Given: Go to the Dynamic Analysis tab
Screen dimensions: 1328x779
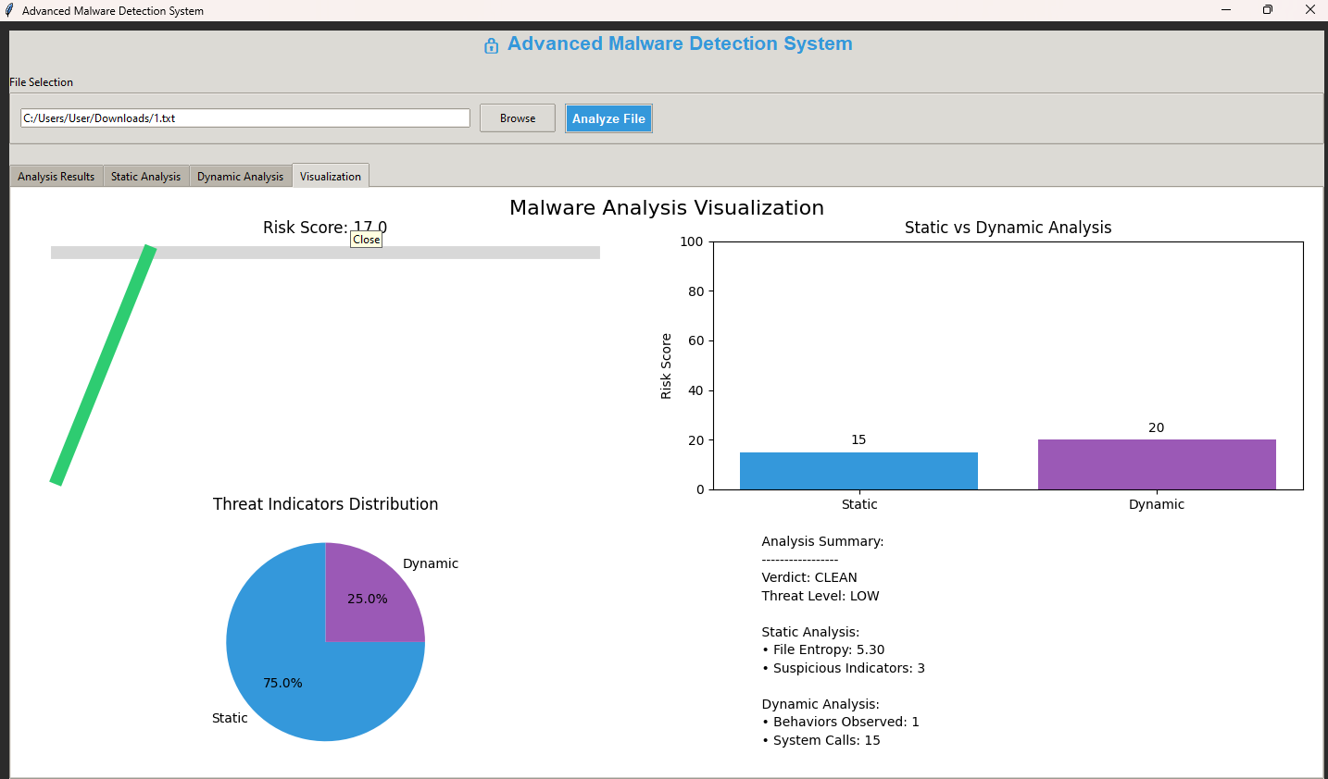Looking at the screenshot, I should tap(241, 177).
